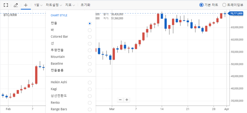This screenshot has height=113, width=247.
Task: Click the 51,560,000 low price value
Action: point(117,18)
